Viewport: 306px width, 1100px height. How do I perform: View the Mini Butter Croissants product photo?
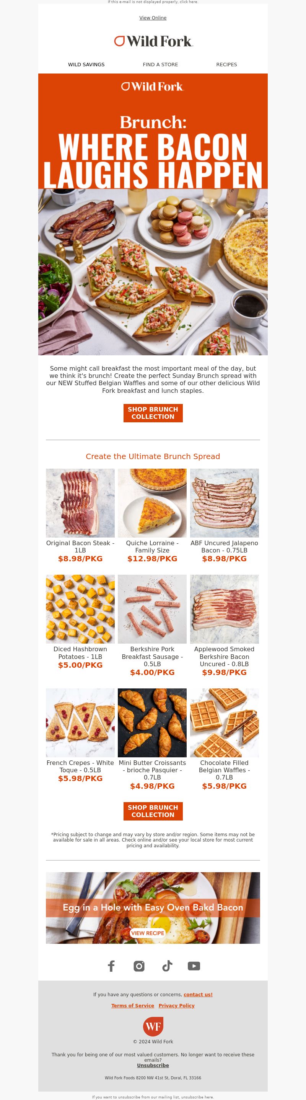pyautogui.click(x=152, y=722)
